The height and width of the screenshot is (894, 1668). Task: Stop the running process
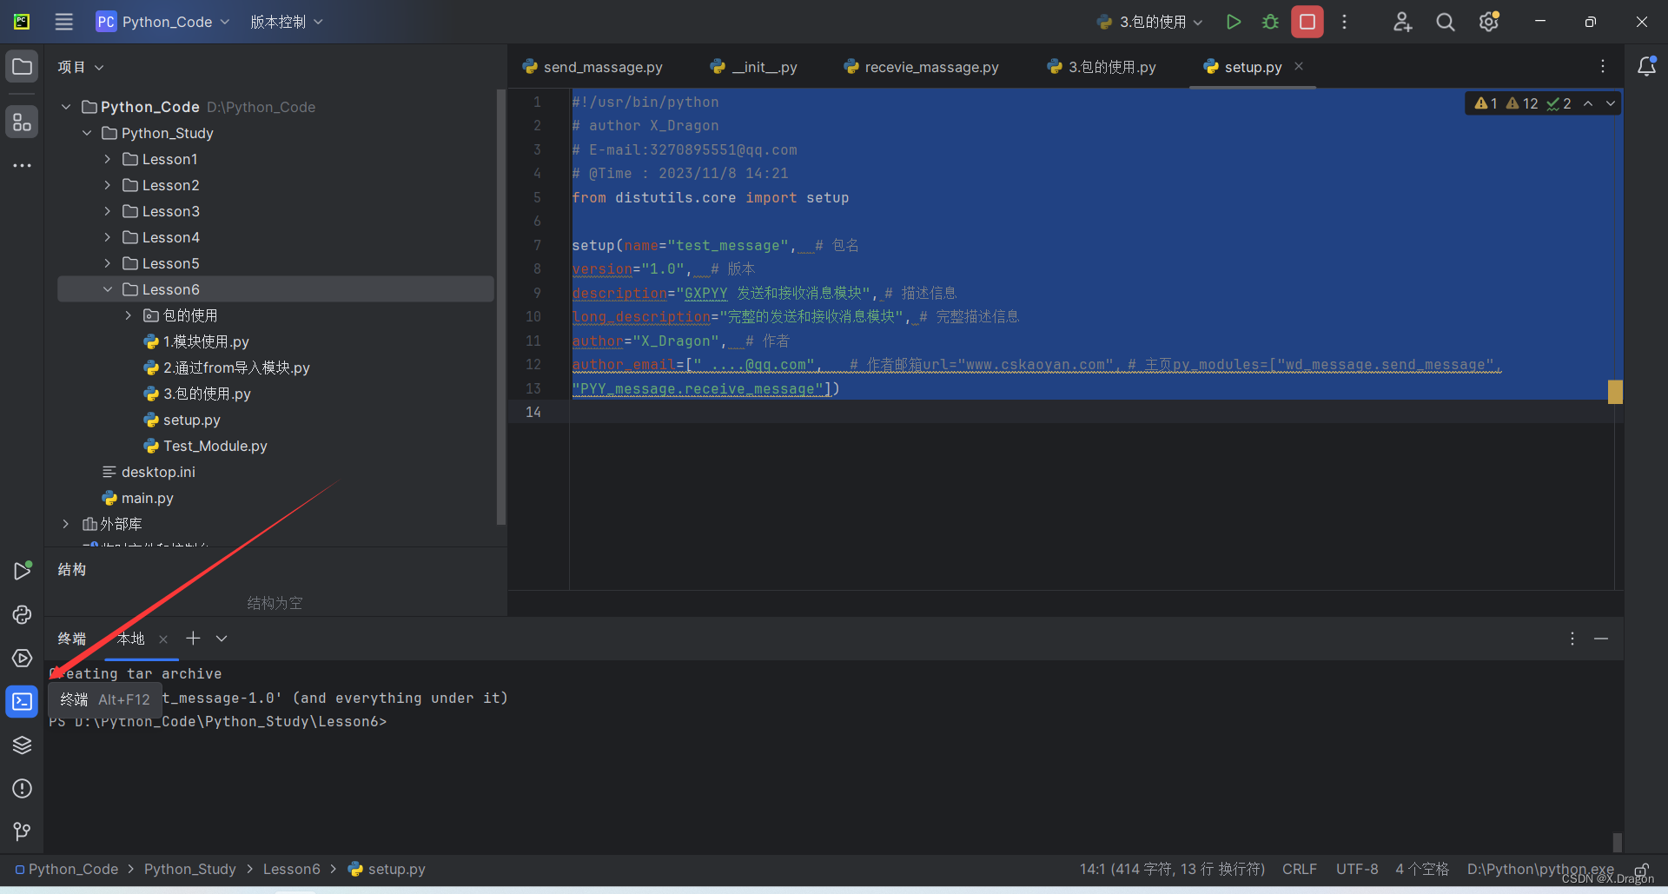click(1307, 22)
